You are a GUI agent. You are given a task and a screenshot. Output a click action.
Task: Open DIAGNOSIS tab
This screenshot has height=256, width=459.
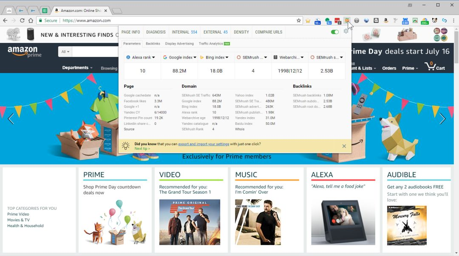tap(156, 32)
